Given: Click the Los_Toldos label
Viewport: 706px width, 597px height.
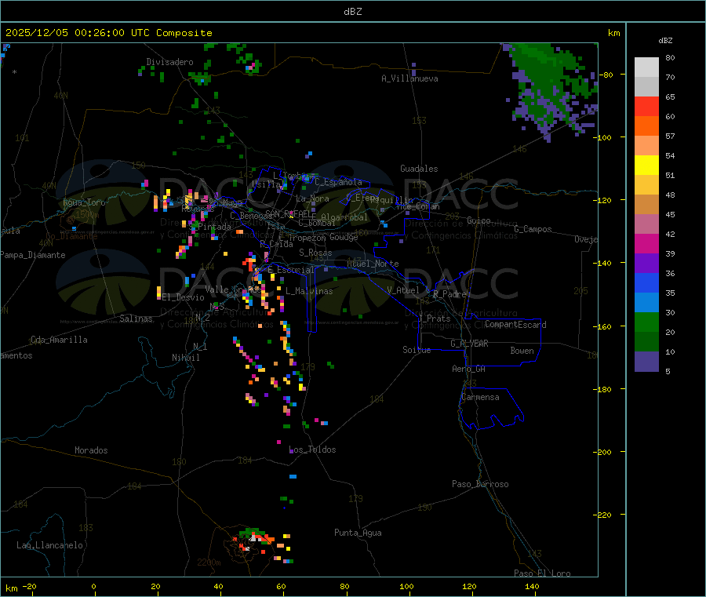Looking at the screenshot, I should pyautogui.click(x=312, y=450).
